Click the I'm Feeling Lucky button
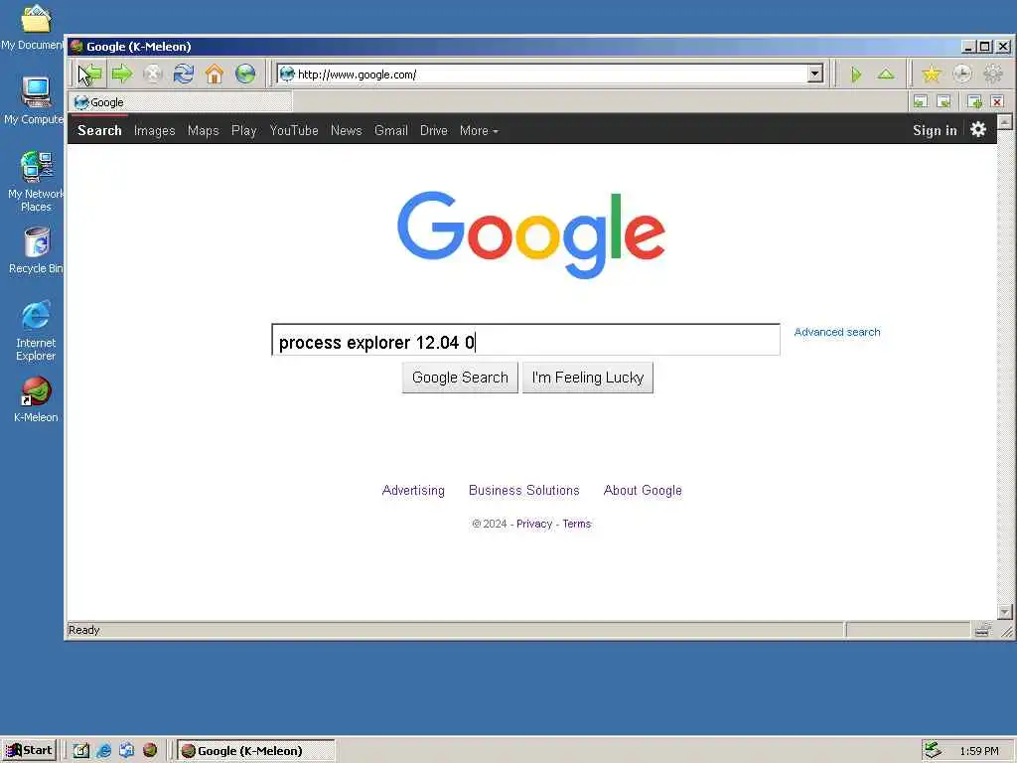 588,378
